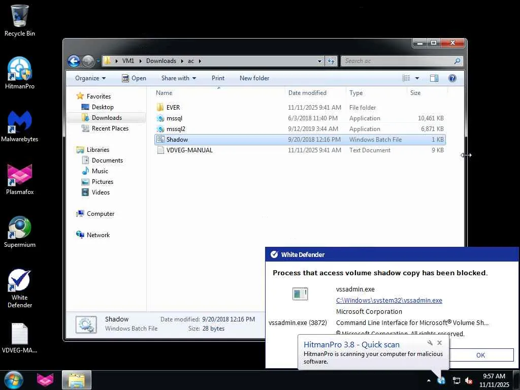Select Videos library
The width and height of the screenshot is (520, 390).
pos(101,192)
